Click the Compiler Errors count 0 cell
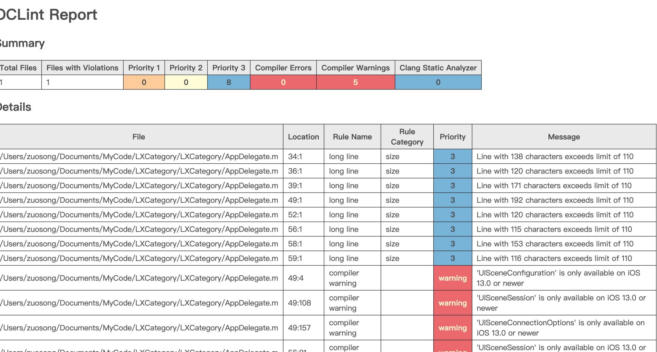This screenshot has height=352, width=657. coord(283,82)
